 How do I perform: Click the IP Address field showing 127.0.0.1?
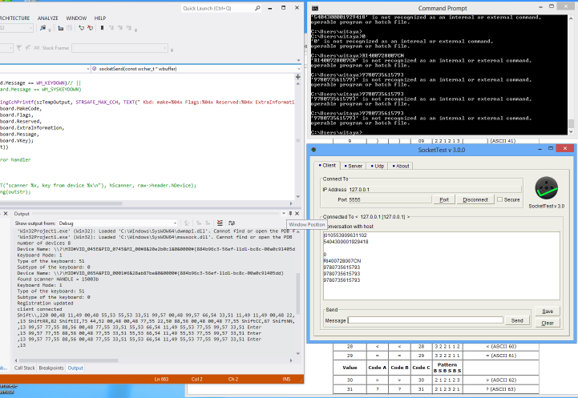pos(435,189)
